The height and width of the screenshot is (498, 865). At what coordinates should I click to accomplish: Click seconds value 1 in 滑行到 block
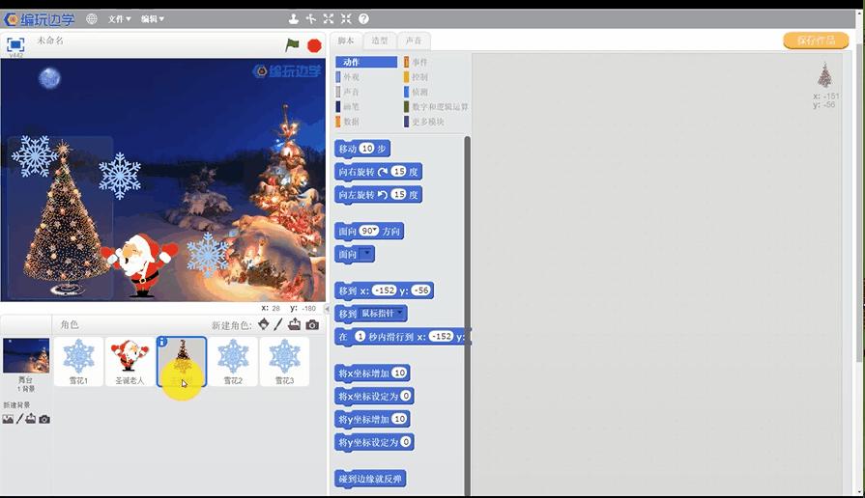pyautogui.click(x=360, y=336)
